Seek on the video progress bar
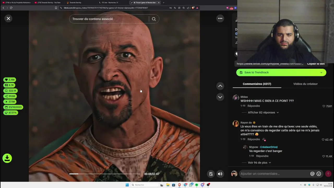The width and height of the screenshot is (334, 188). pos(104,174)
